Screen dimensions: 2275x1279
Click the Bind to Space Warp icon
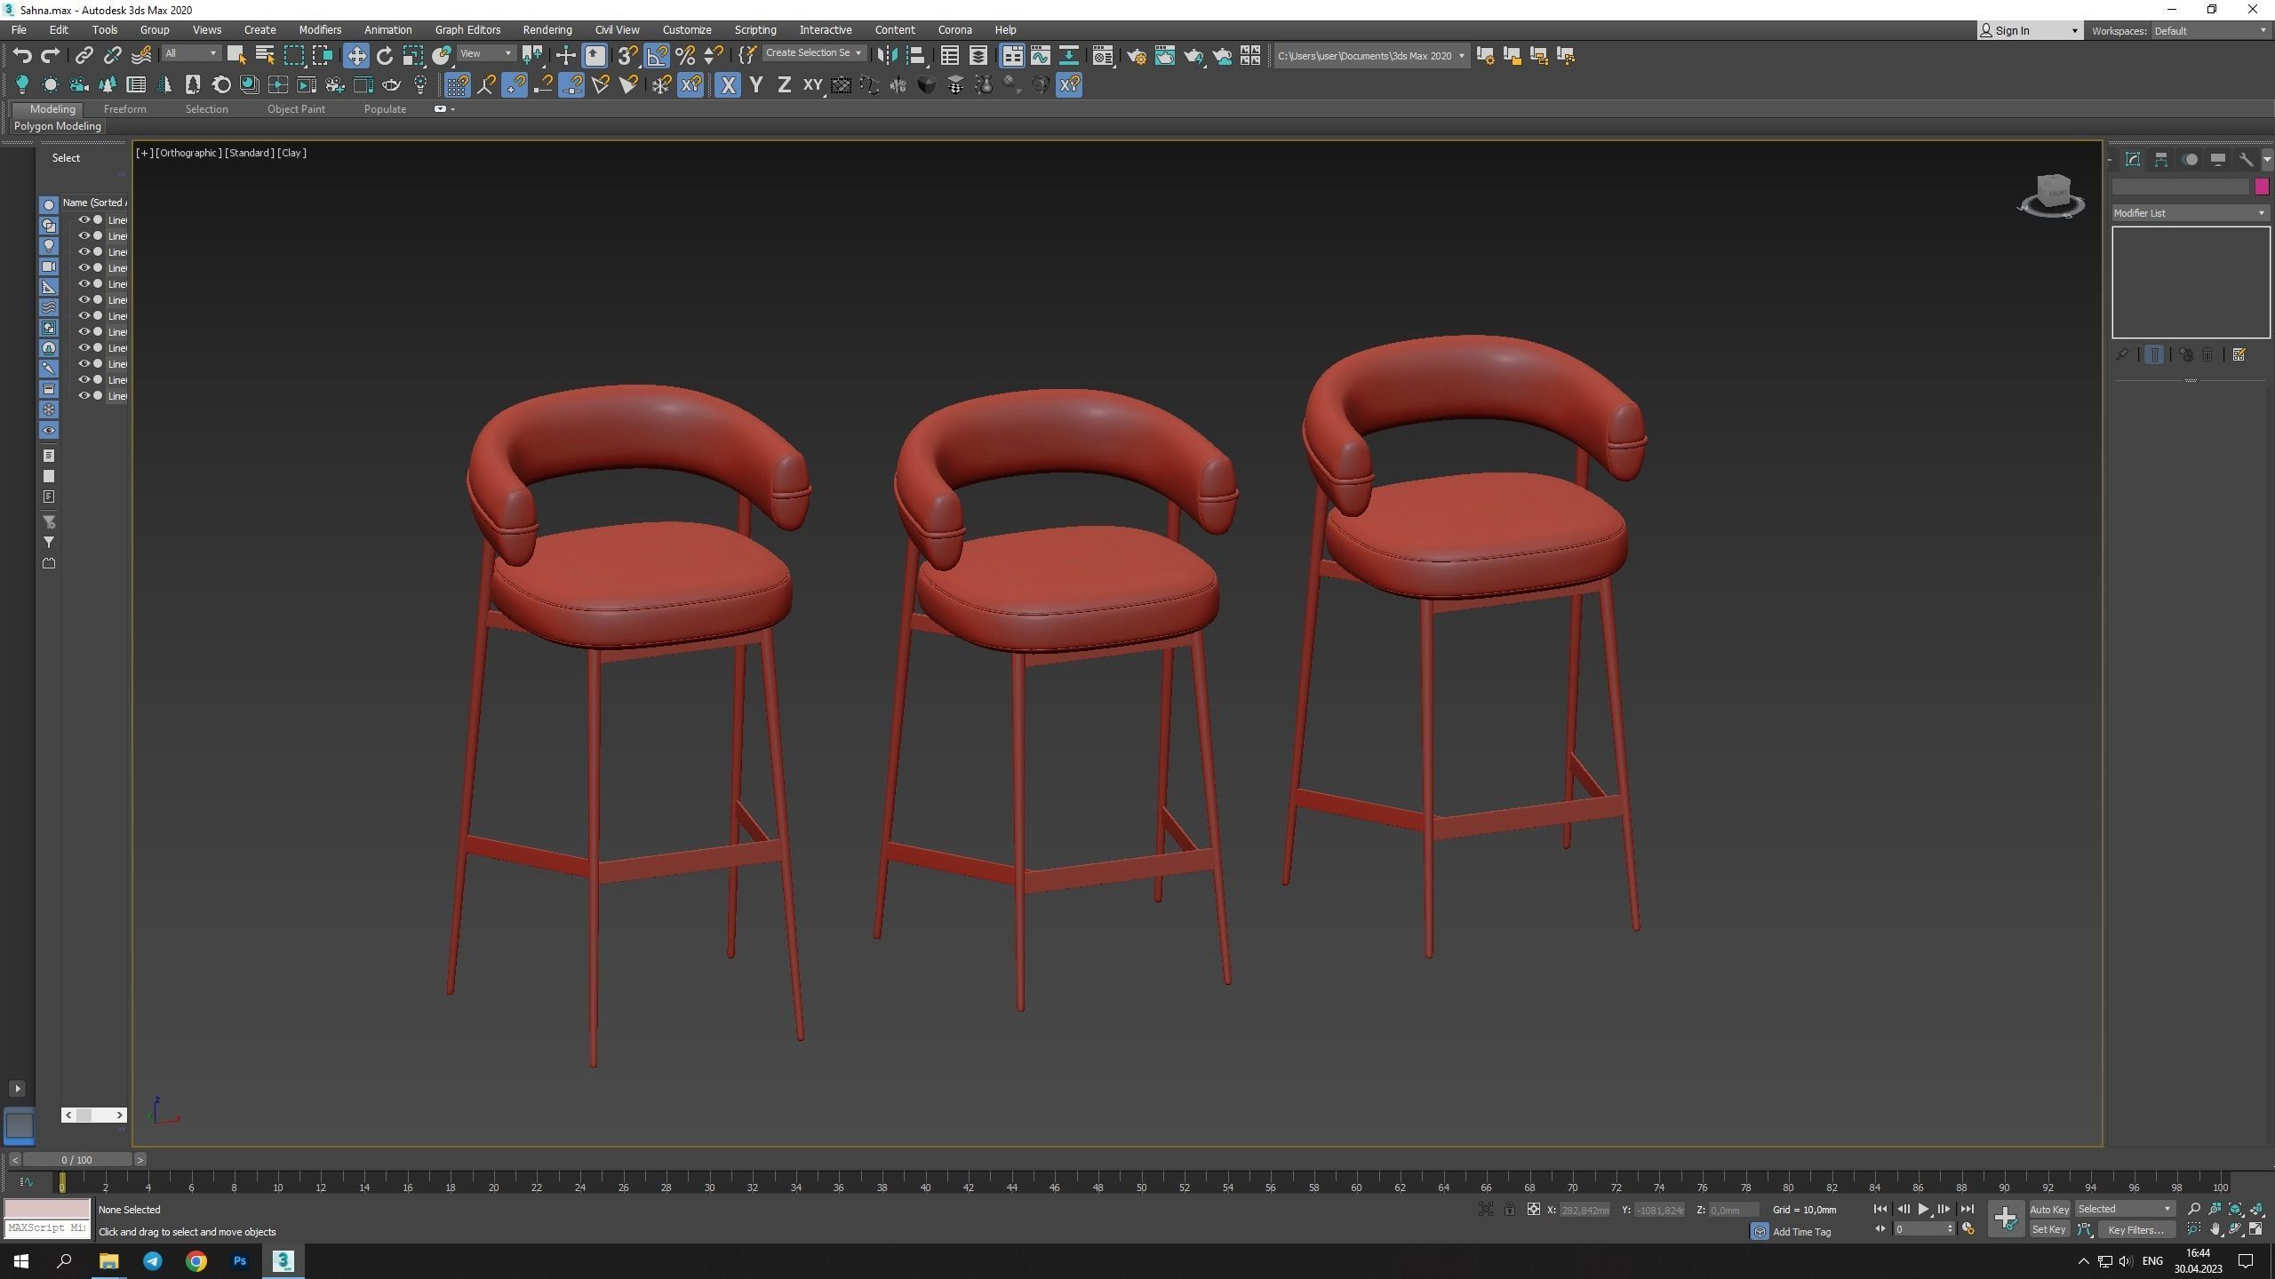click(x=141, y=56)
